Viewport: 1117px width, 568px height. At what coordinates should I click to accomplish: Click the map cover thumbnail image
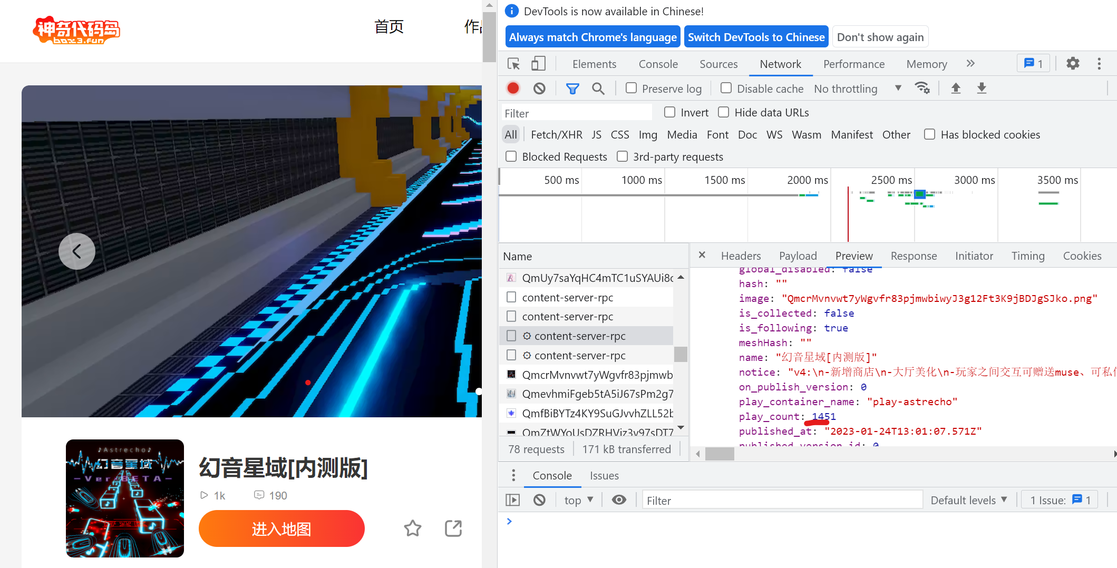tap(125, 498)
